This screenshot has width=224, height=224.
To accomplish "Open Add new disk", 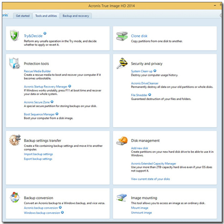I will point(139,148).
